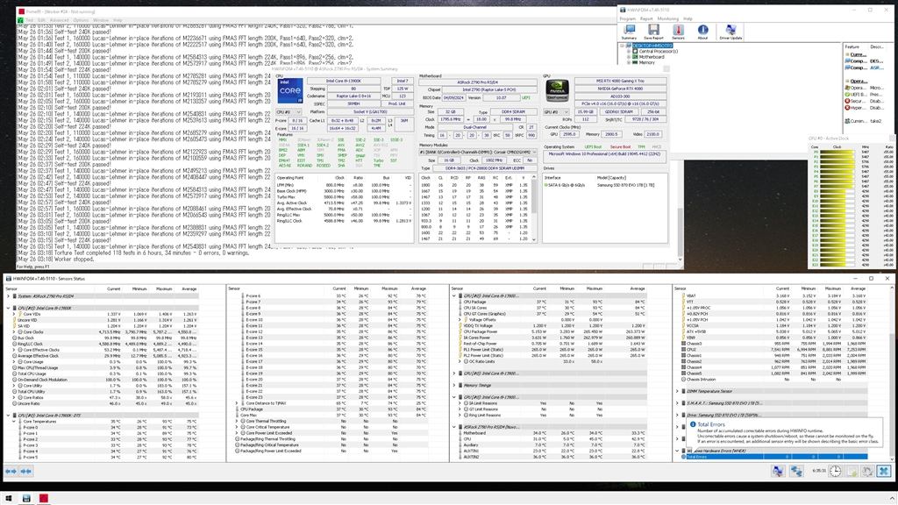Click the Prime95 title bar icon
Viewport: 898px width, 505px height.
[x=21, y=11]
